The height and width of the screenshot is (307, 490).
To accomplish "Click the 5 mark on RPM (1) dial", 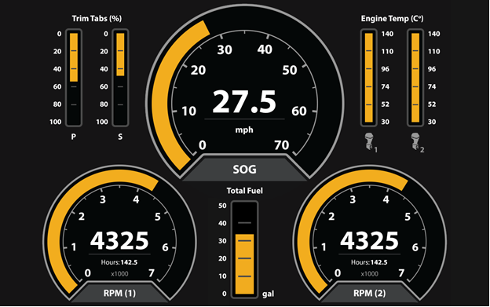I will [x=158, y=217].
